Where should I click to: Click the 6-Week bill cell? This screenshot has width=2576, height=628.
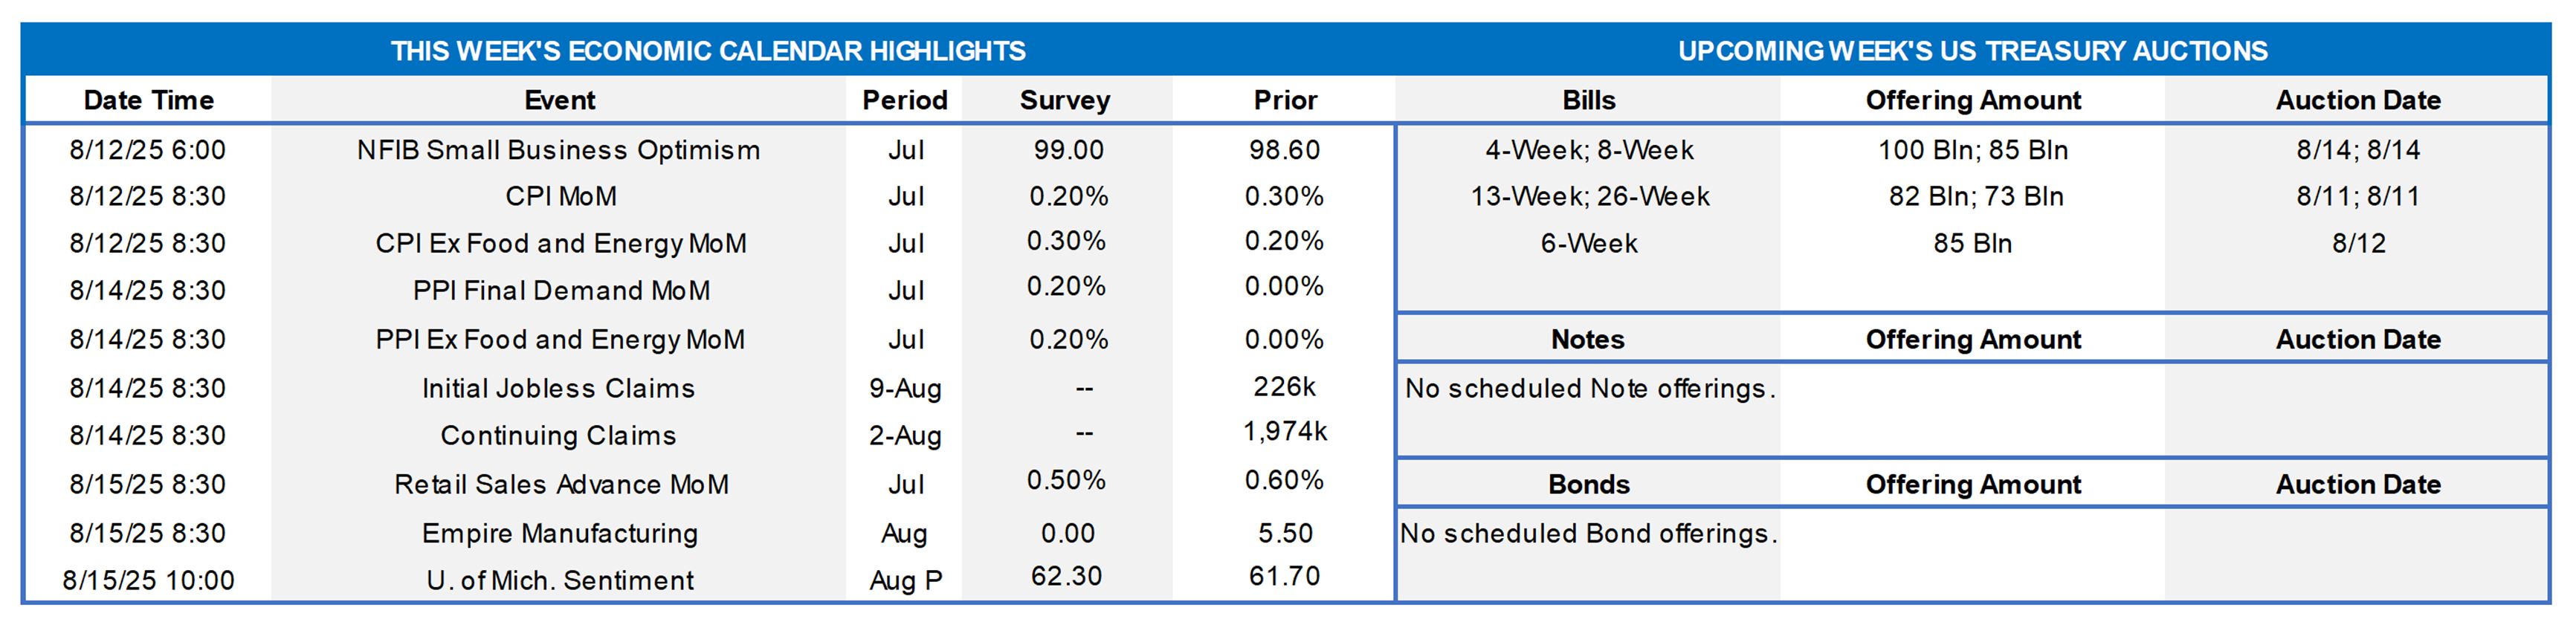point(1588,243)
